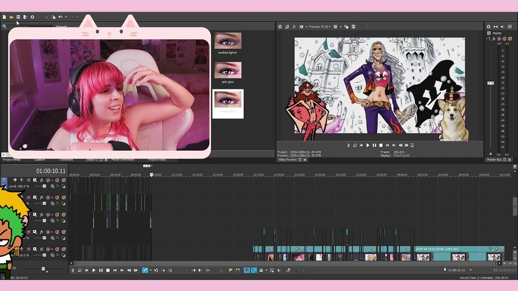Solo the bottom track
This screenshot has height=291, width=518.
[x=64, y=249]
